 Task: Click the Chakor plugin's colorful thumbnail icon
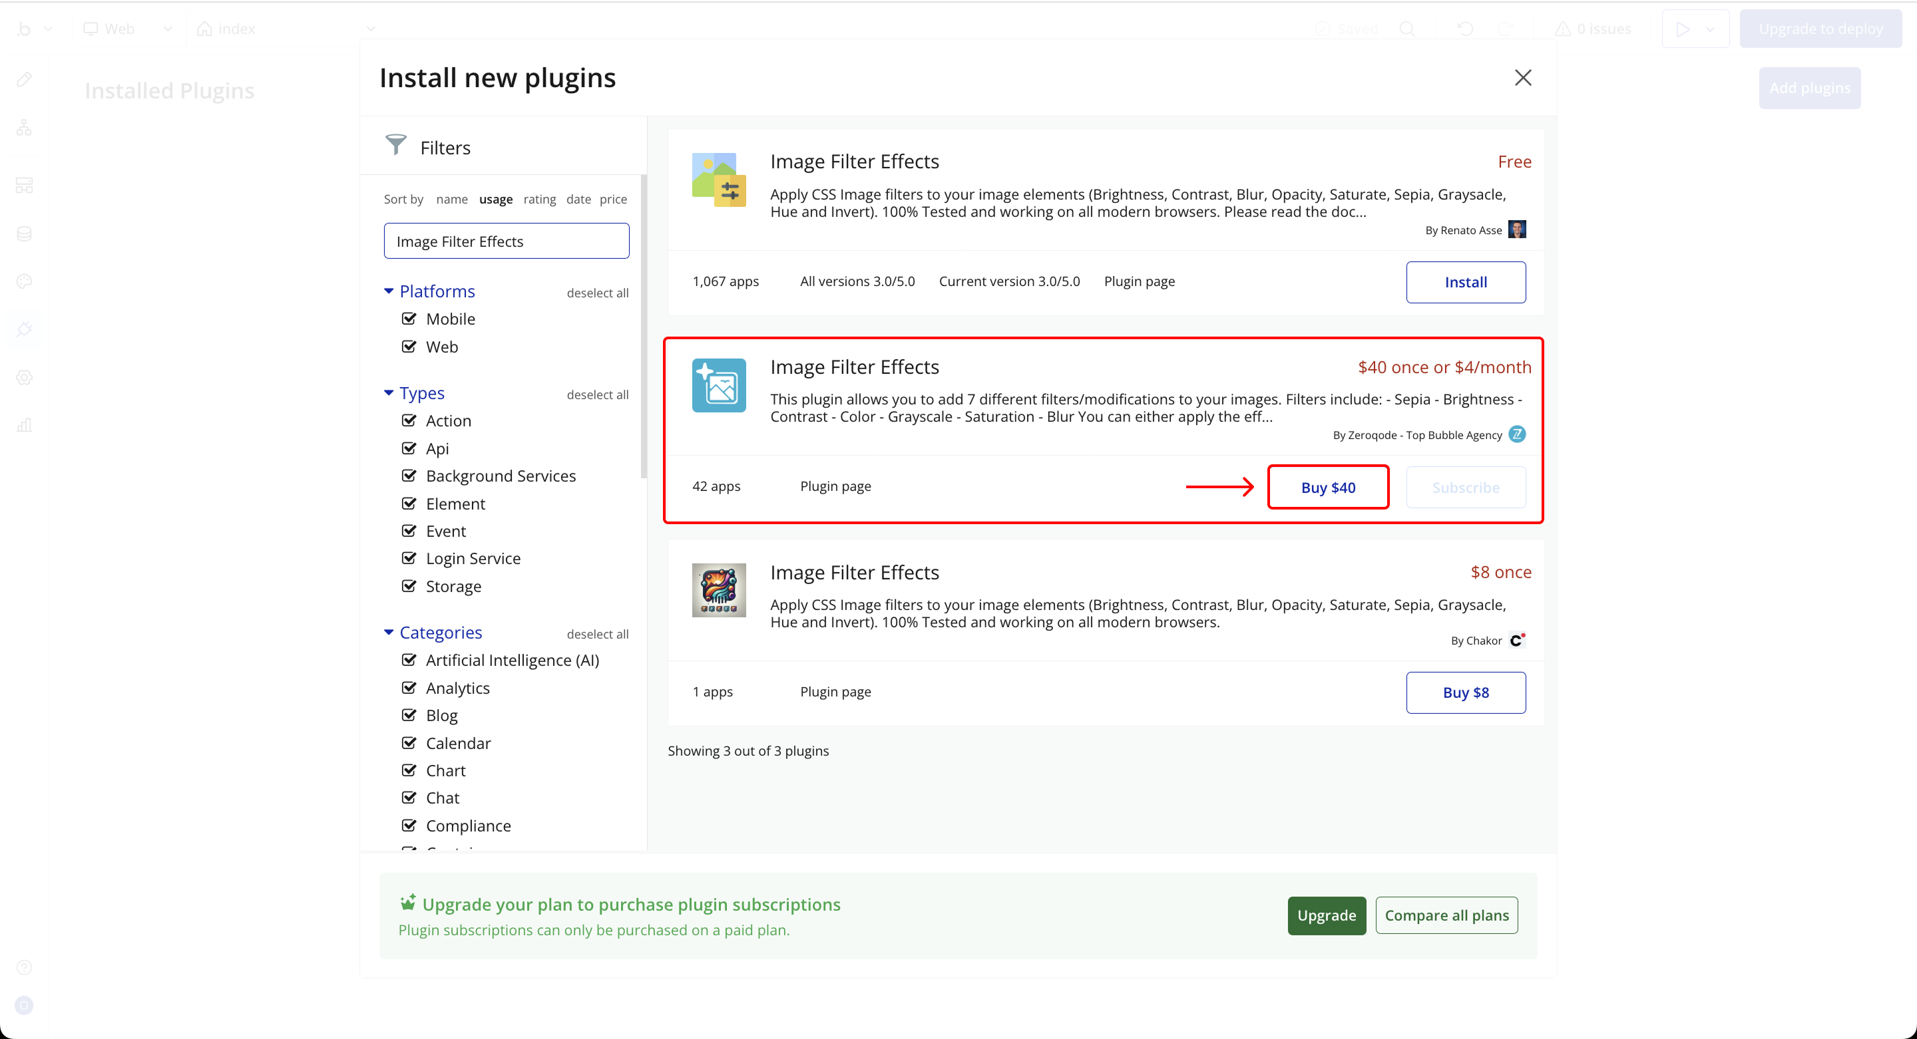pos(718,590)
